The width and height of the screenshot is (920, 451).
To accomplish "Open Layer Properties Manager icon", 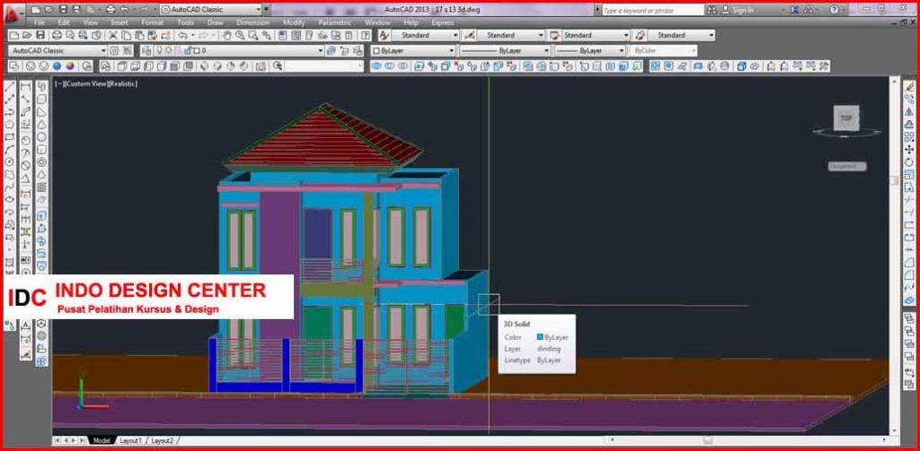I will [x=146, y=51].
